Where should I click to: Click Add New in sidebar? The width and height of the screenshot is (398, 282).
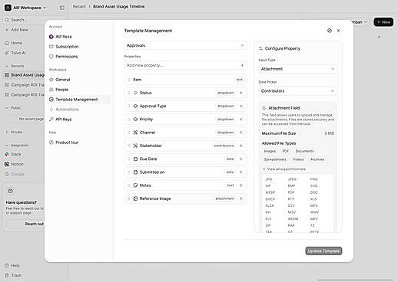tap(17, 30)
